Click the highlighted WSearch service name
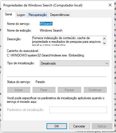 pos(46,24)
